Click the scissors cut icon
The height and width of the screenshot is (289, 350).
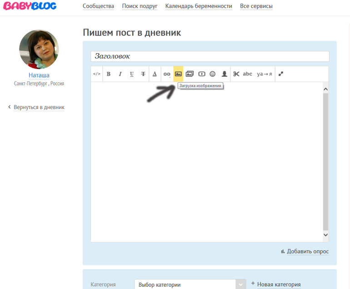[x=236, y=74]
